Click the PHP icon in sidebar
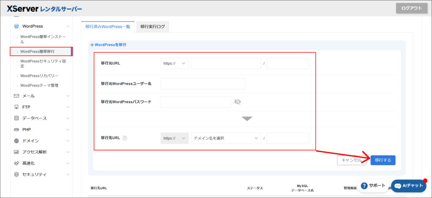This screenshot has width=432, height=198. click(16, 129)
